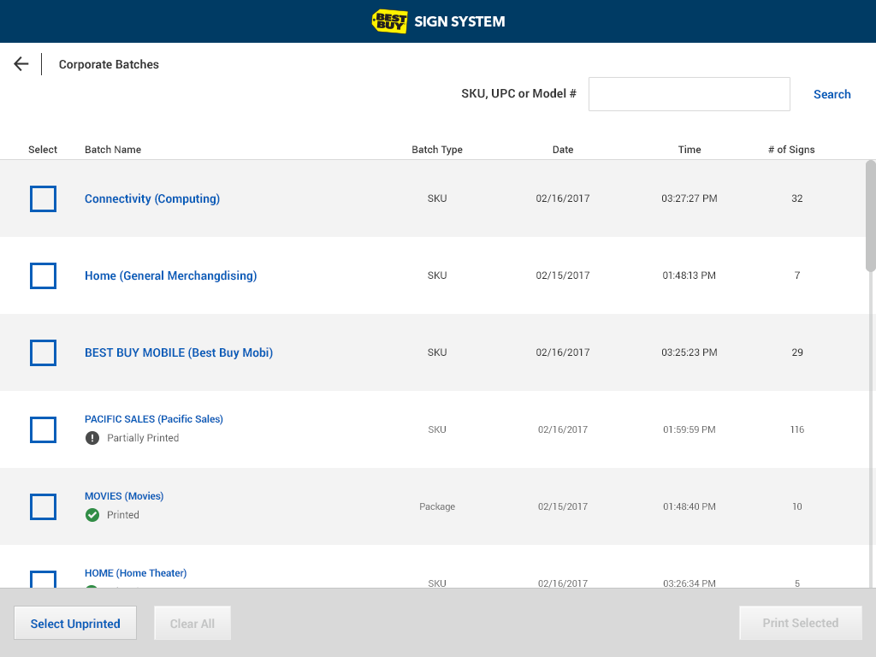The image size is (876, 657).
Task: Click the 01:59:59 PM time cell
Action: click(x=690, y=429)
